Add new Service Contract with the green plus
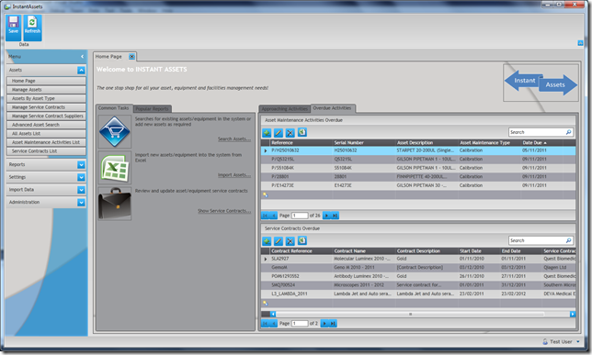 coord(267,241)
